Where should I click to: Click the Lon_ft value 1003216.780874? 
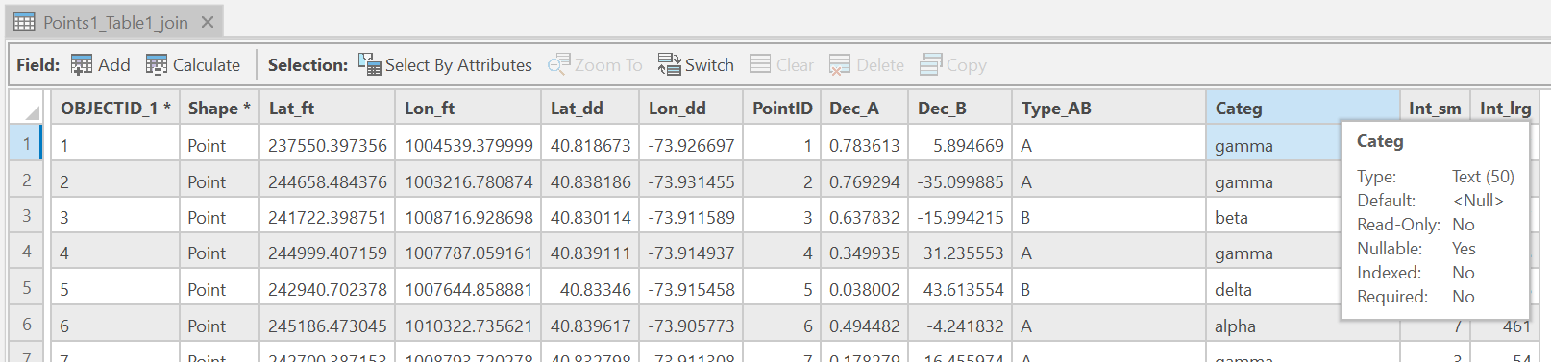[x=469, y=181]
